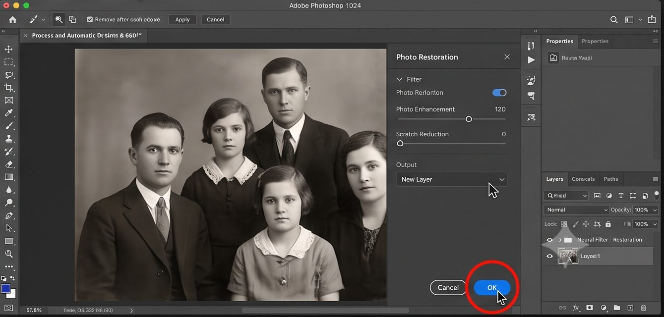Screen dimensions: 664x317
Task: Select the Dodge tool
Action: tap(9, 203)
